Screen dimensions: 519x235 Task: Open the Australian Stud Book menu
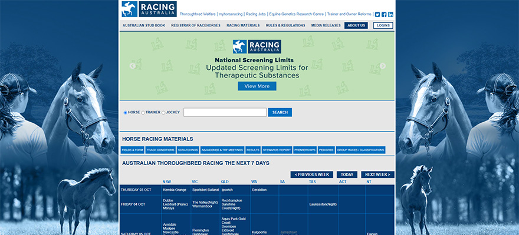(x=143, y=26)
